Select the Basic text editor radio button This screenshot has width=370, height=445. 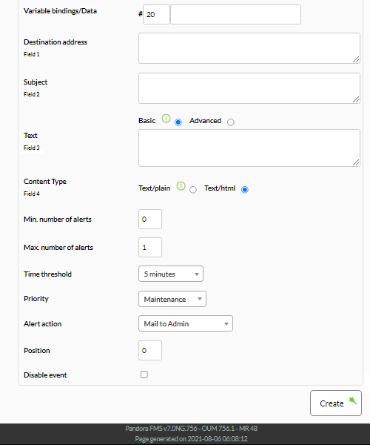coord(178,122)
